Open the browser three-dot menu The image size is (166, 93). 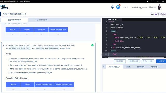pos(152,2)
